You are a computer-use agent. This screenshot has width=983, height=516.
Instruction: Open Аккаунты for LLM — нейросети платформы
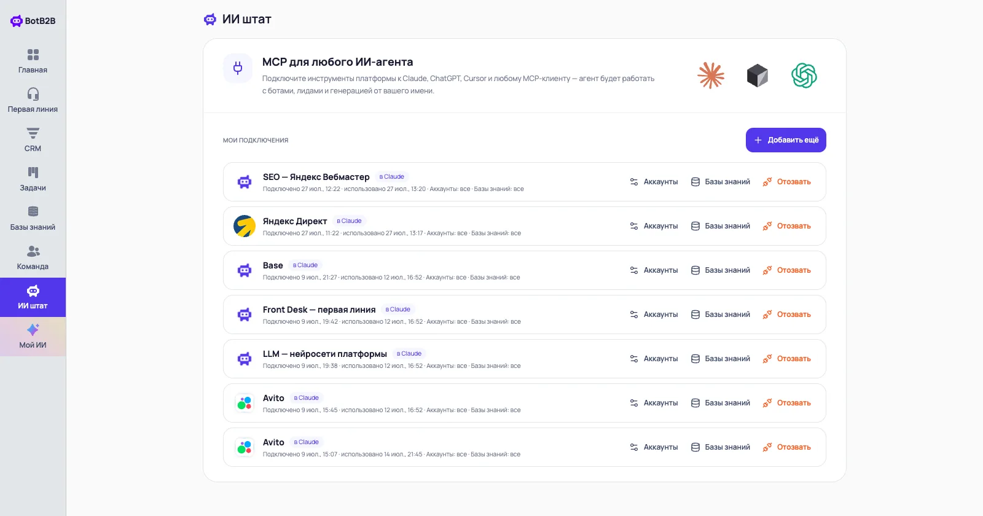tap(654, 359)
